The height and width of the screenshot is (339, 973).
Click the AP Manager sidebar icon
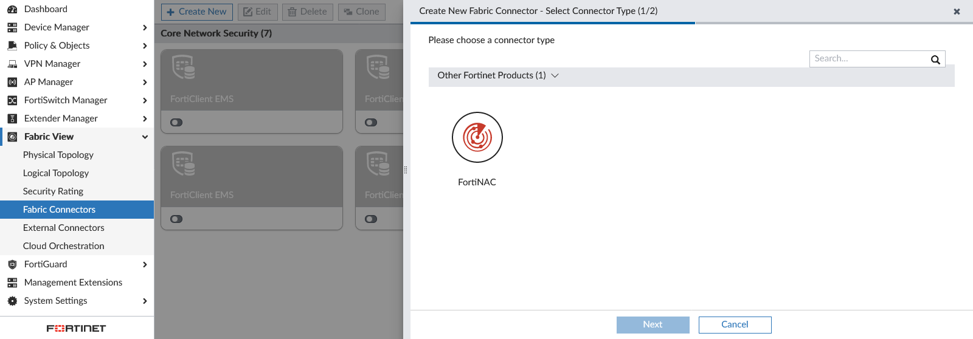click(12, 82)
